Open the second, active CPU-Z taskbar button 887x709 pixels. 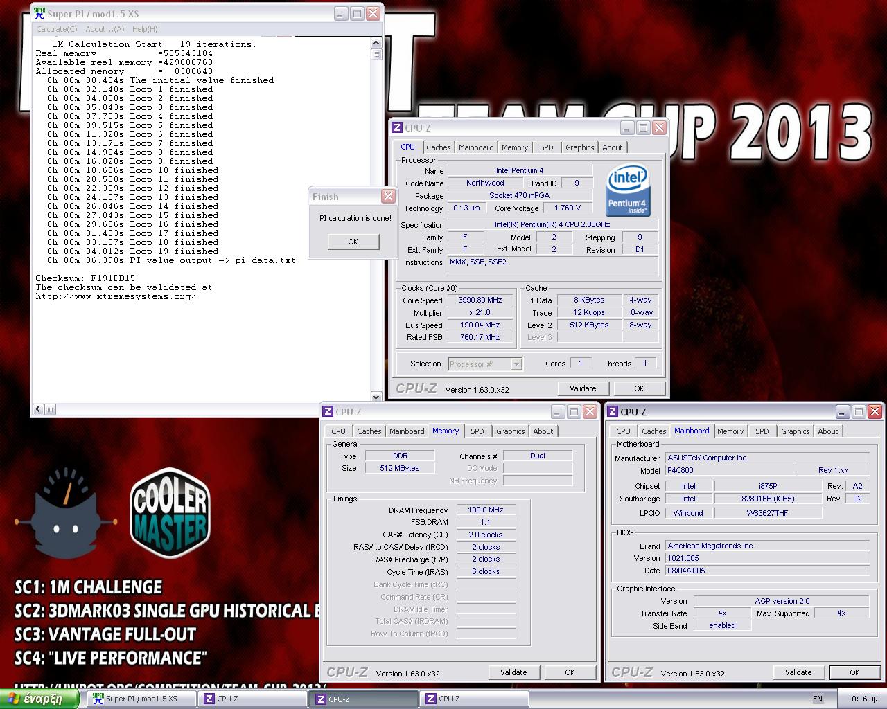364,699
